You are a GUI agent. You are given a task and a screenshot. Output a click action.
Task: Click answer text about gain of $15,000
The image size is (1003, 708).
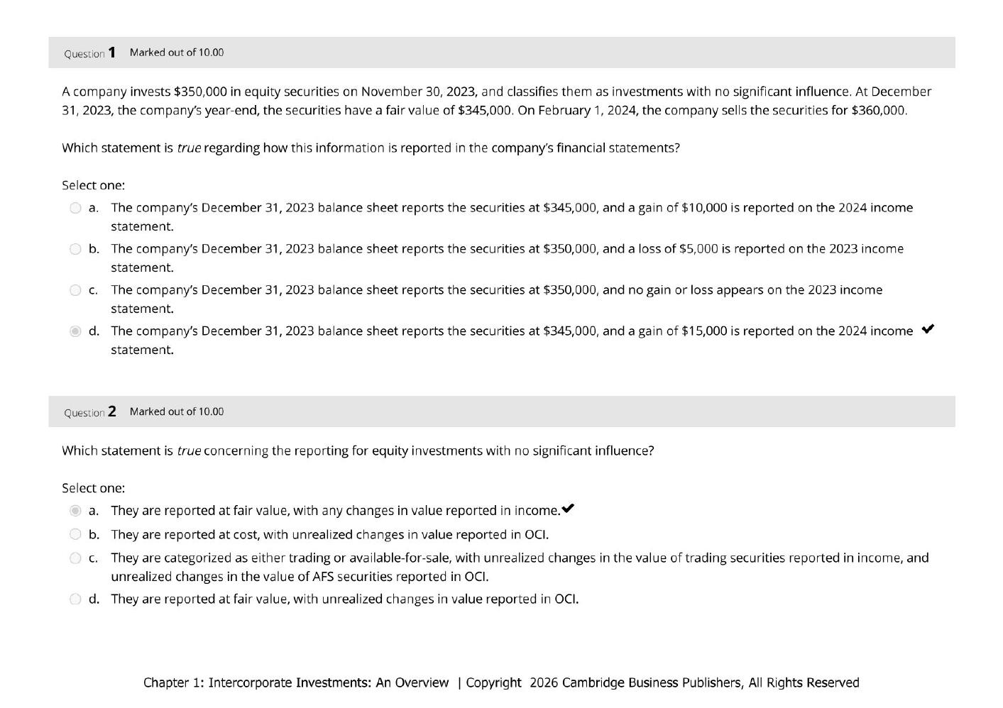click(x=512, y=341)
